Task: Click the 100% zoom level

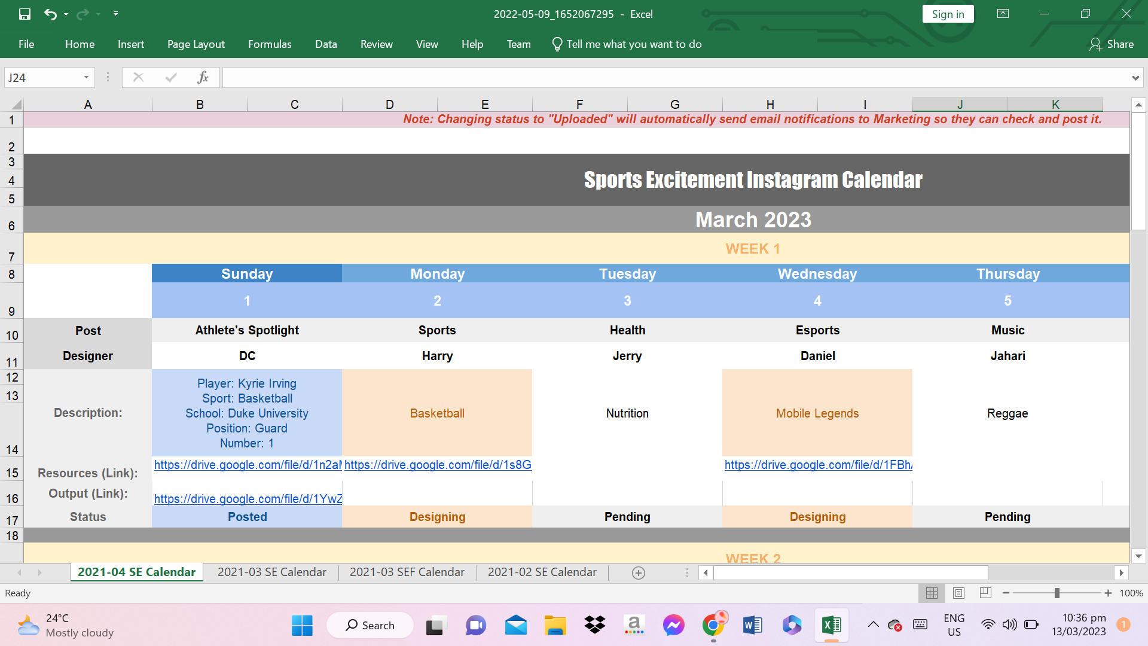Action: point(1131,593)
